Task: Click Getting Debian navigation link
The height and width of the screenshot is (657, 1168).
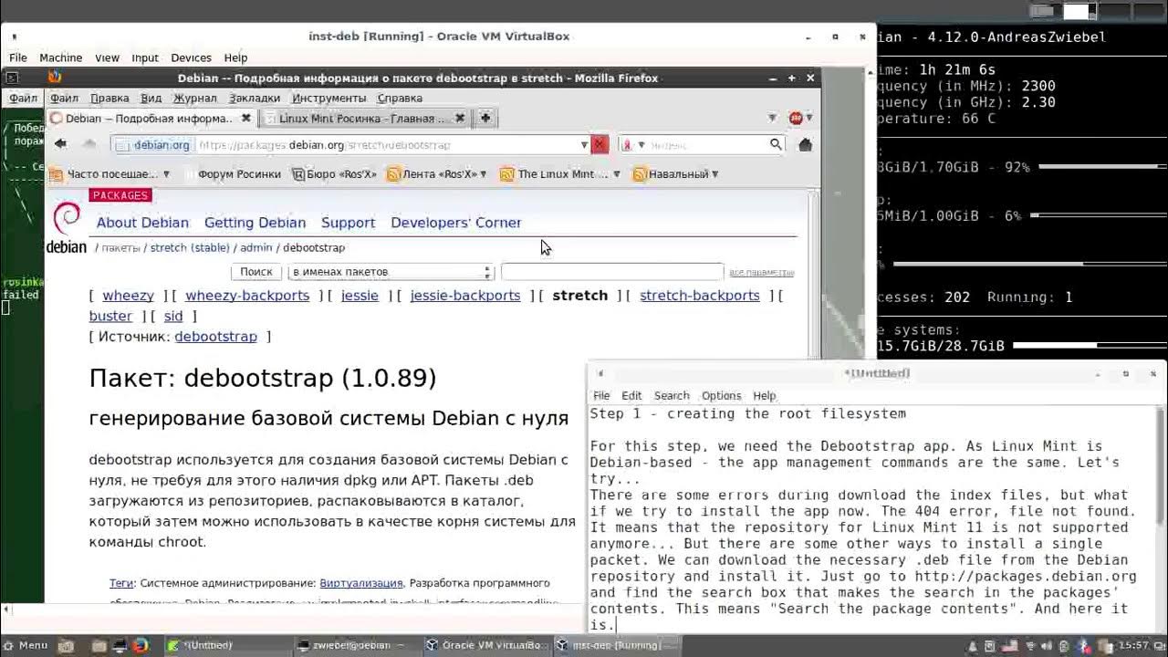Action: (x=255, y=223)
